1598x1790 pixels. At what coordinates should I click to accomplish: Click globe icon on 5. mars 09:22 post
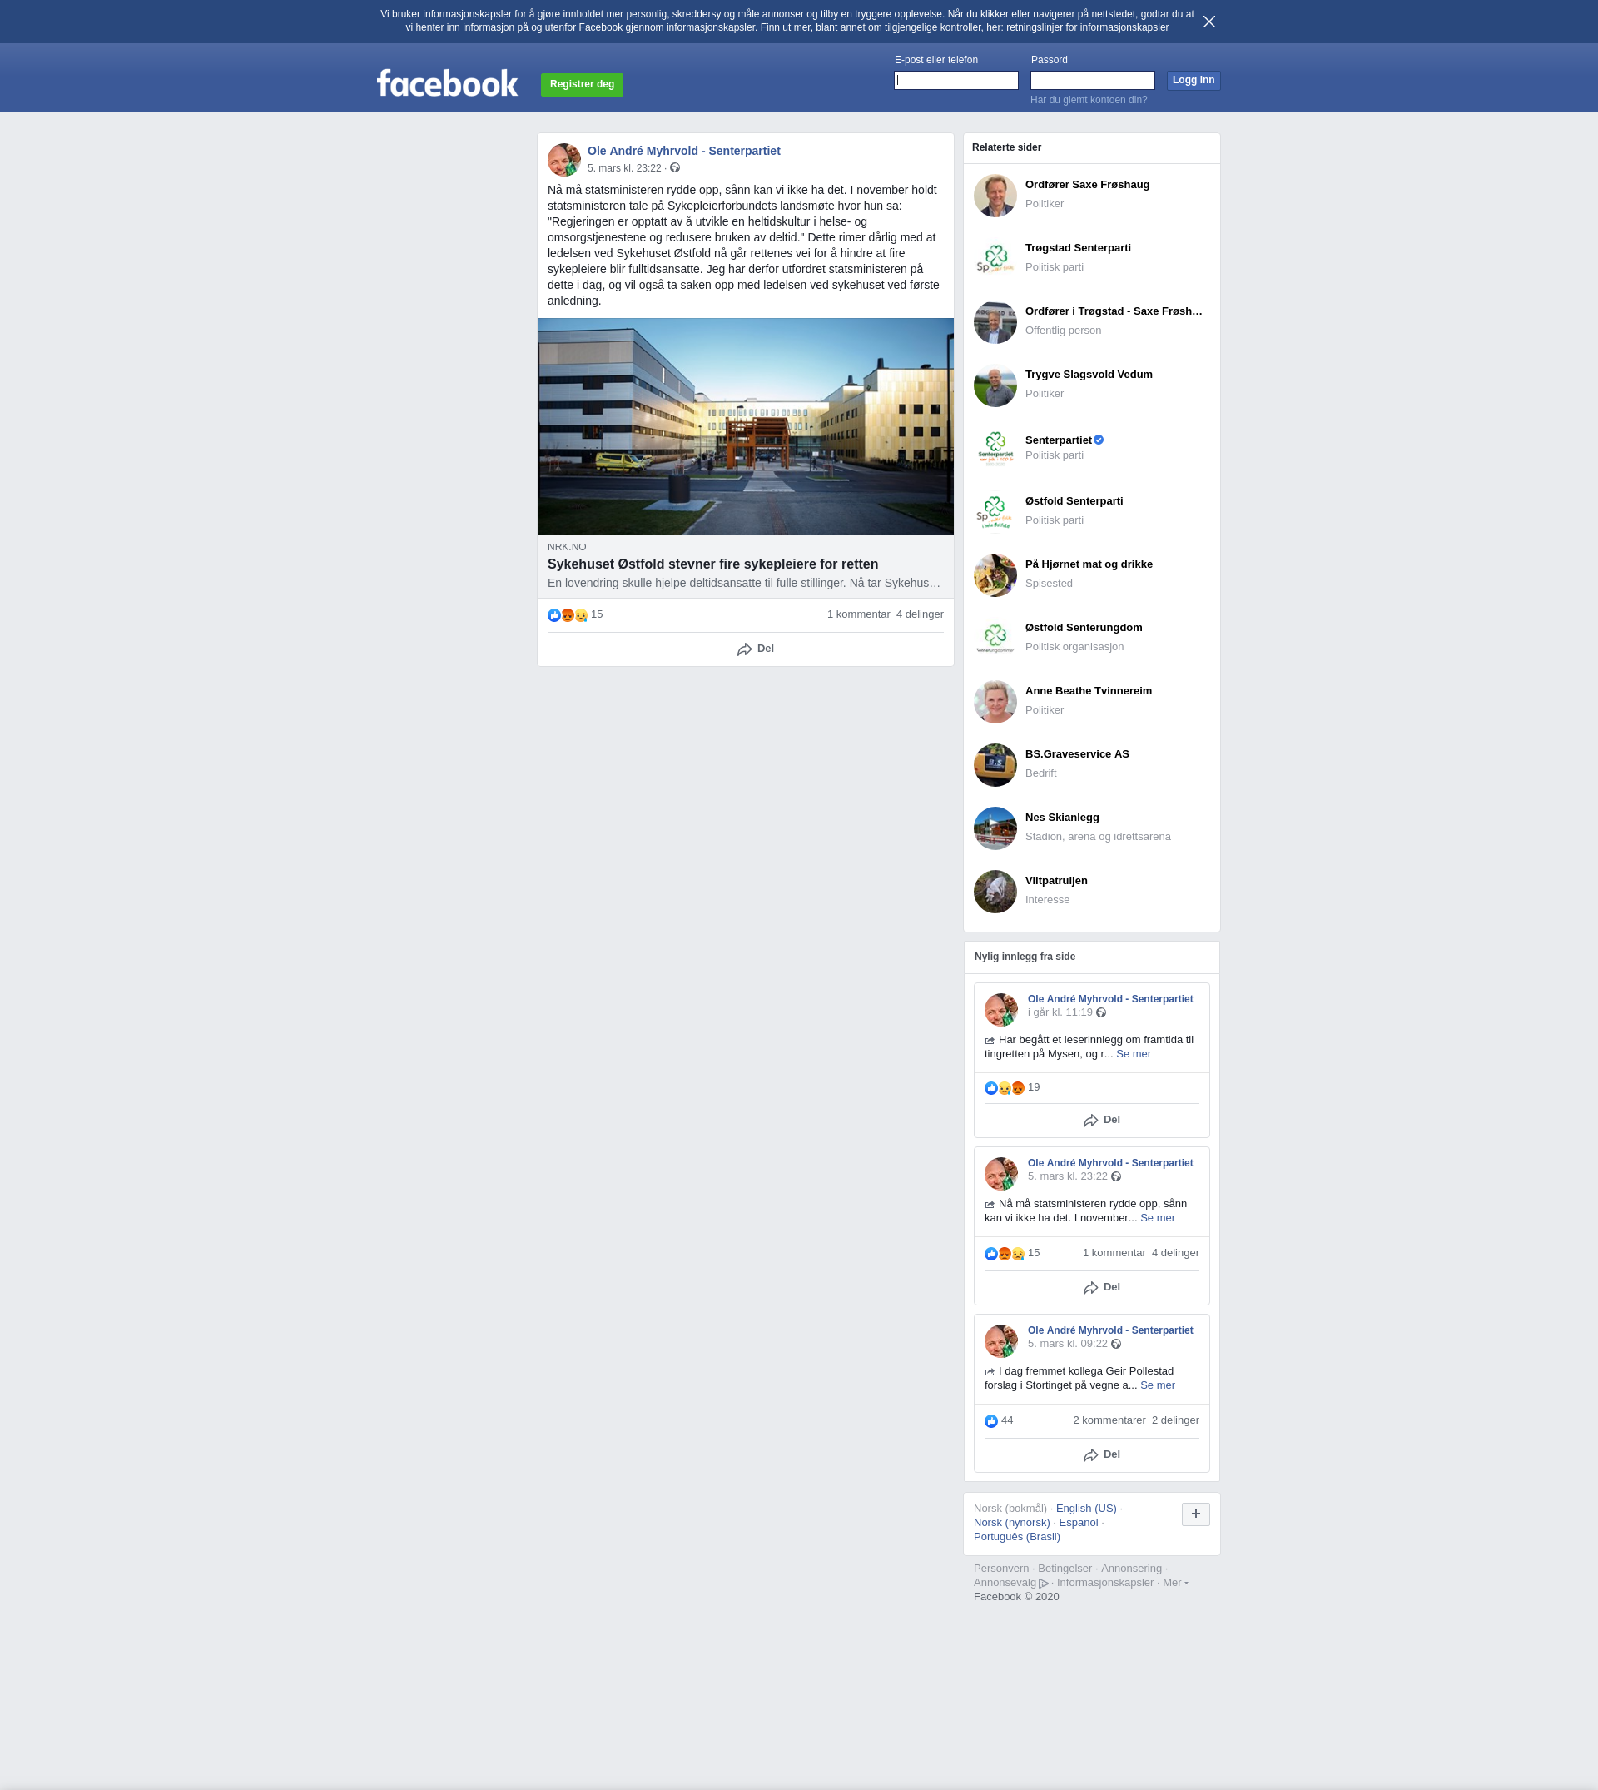[1116, 1344]
